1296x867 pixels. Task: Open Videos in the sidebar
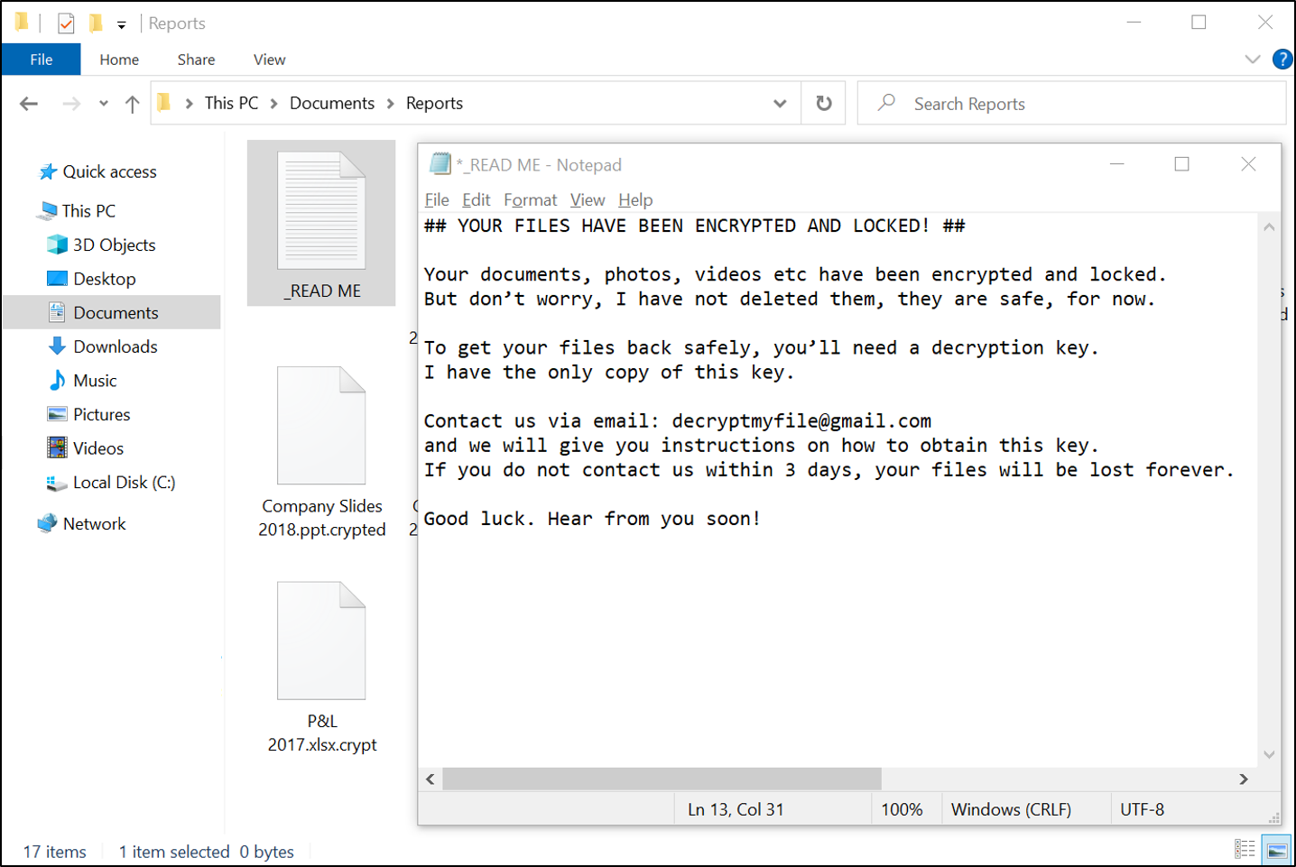tap(98, 448)
